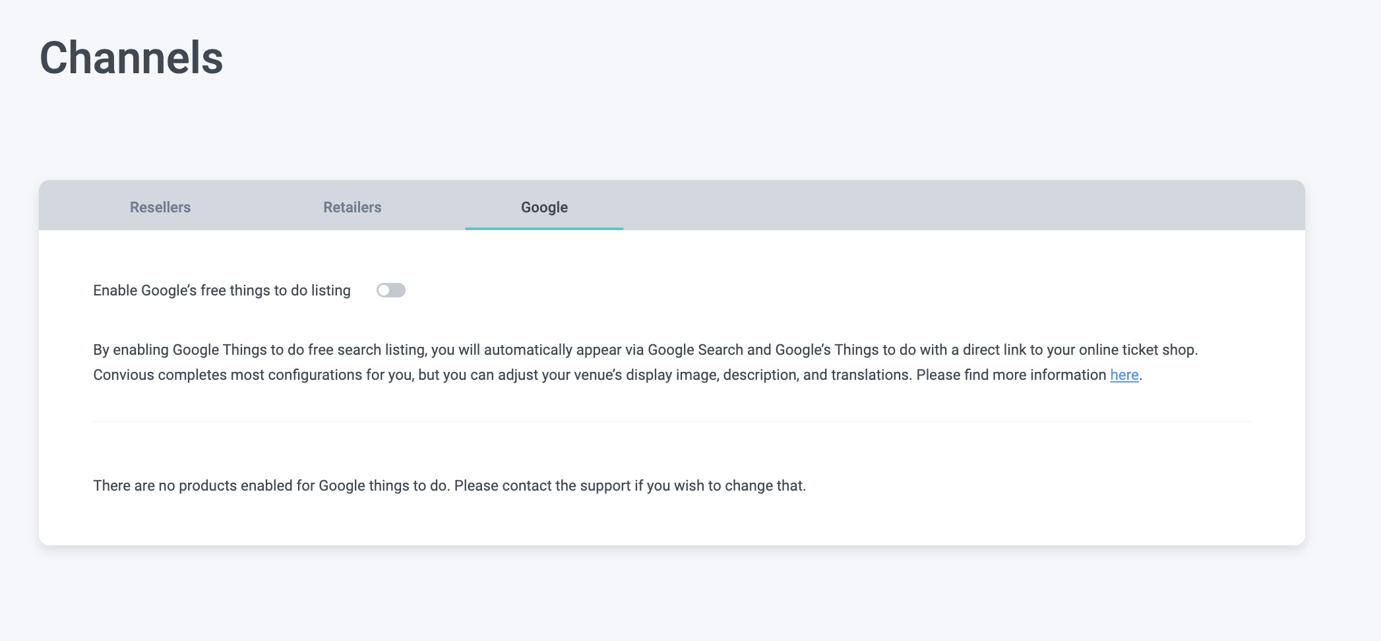
Task: Click the Channels page heading
Action: click(131, 58)
